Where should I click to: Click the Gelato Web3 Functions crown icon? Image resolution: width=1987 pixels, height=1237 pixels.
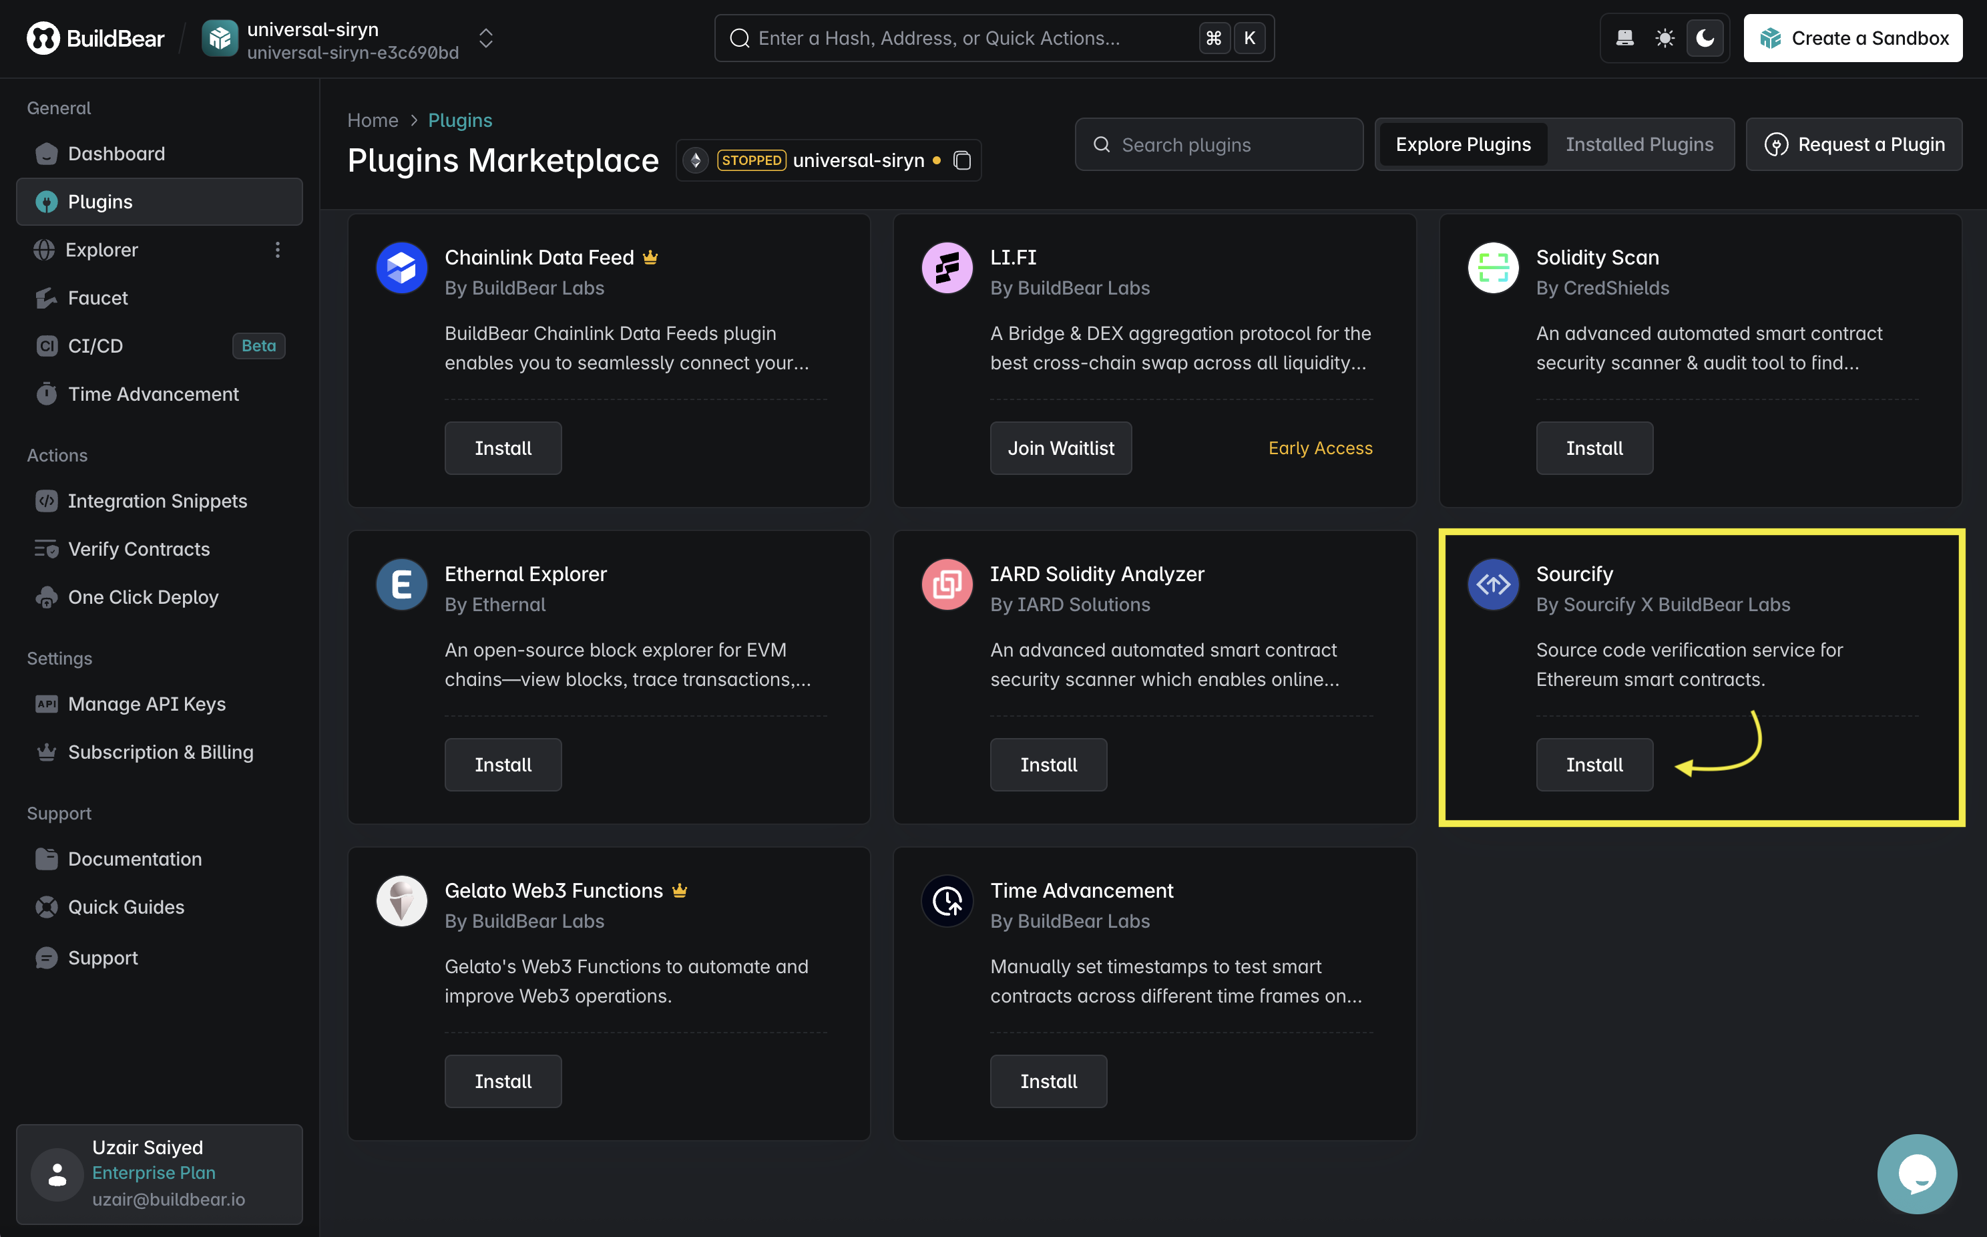(680, 890)
